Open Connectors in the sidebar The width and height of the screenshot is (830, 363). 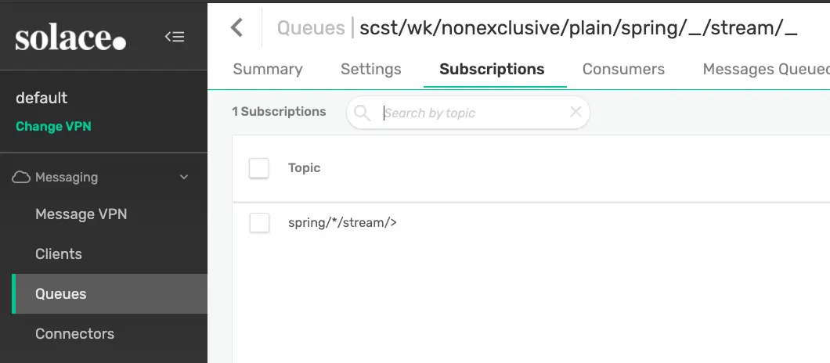[x=74, y=334]
